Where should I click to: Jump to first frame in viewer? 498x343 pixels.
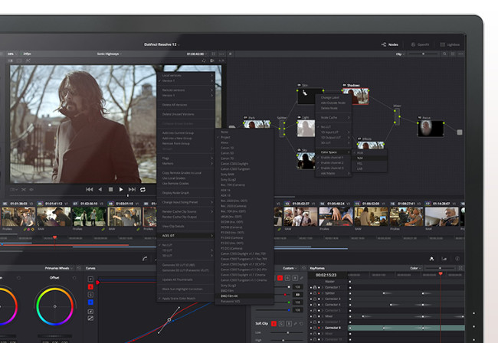(x=89, y=189)
